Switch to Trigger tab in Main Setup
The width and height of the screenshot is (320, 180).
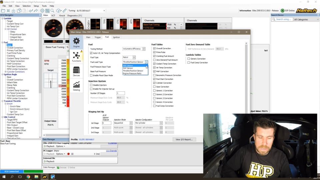[98, 37]
